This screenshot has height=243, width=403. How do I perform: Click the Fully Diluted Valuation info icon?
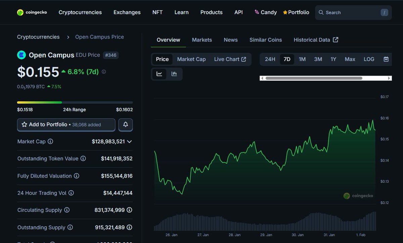click(77, 176)
